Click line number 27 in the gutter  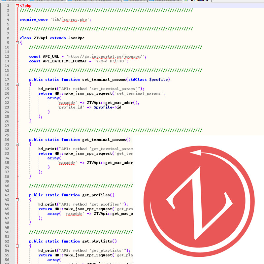click(x=7, y=126)
